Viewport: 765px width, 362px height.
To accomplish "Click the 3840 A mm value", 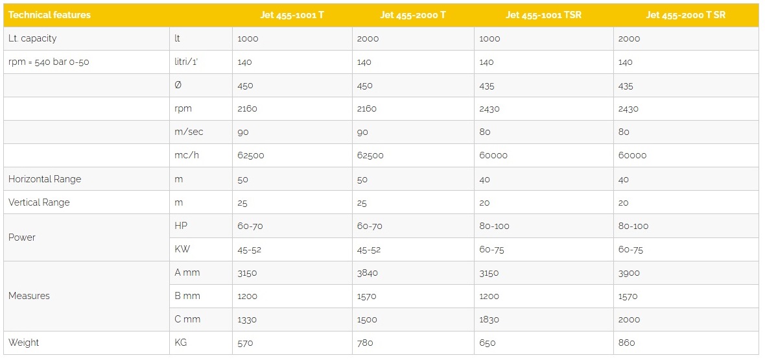I will [367, 273].
